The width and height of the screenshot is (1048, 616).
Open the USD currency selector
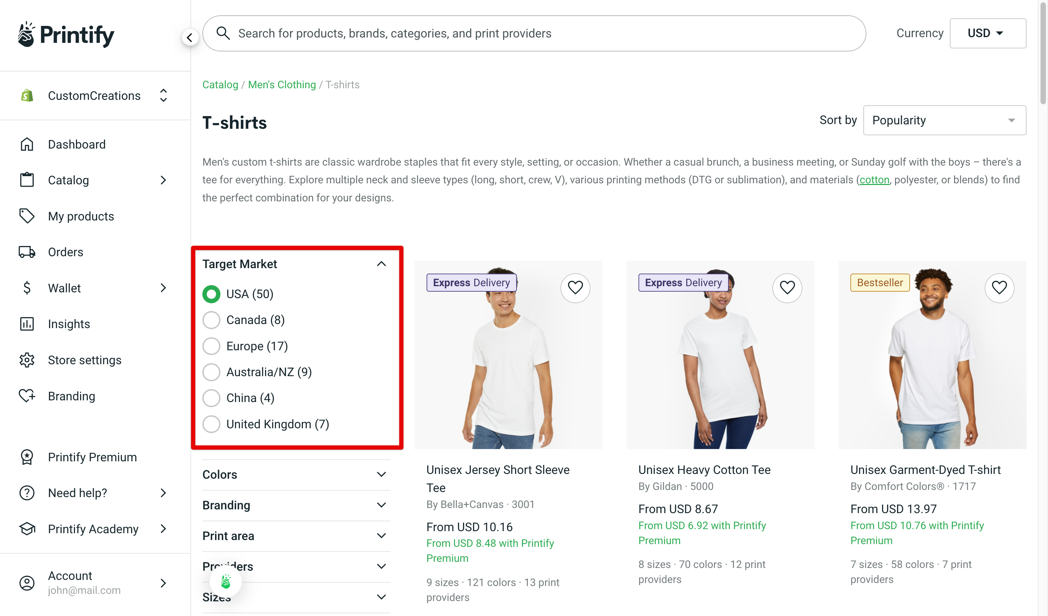(988, 33)
